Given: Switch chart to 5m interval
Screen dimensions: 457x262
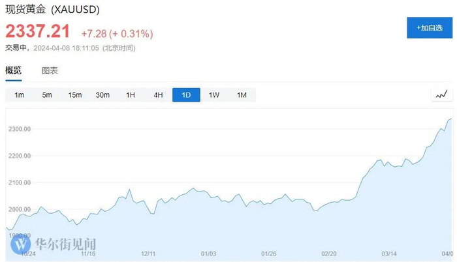Looking at the screenshot, I should click(47, 95).
